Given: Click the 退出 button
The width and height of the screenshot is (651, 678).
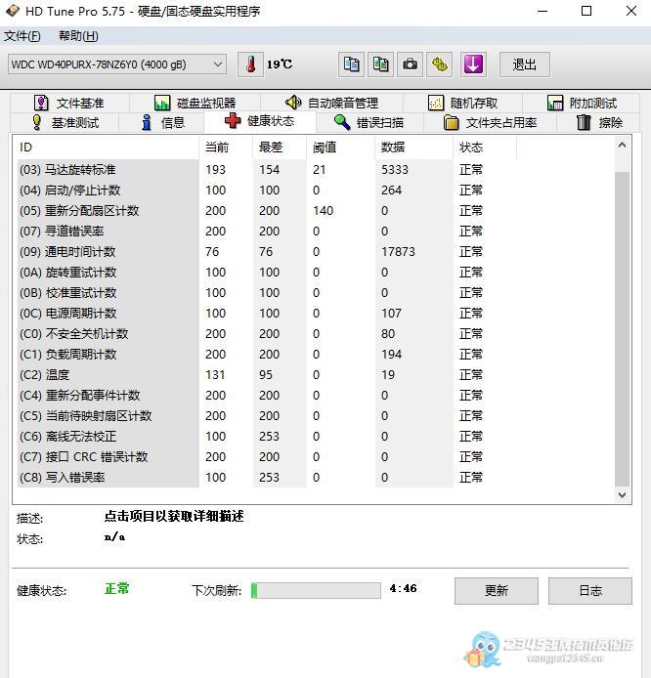Looking at the screenshot, I should [x=525, y=64].
